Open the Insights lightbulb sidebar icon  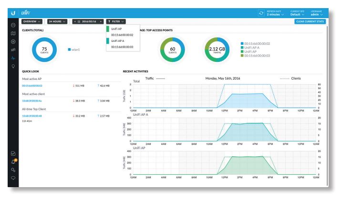[x=13, y=66]
